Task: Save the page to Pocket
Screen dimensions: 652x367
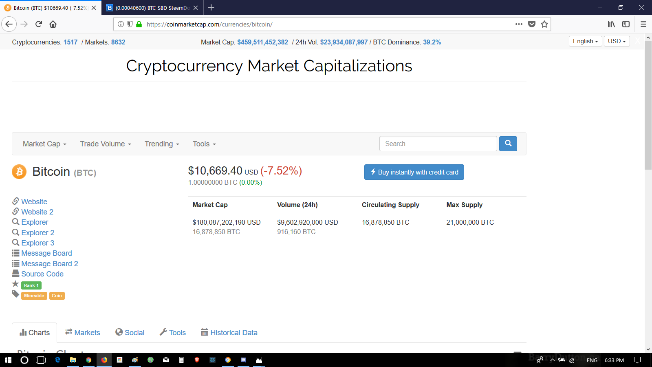Action: (x=532, y=24)
